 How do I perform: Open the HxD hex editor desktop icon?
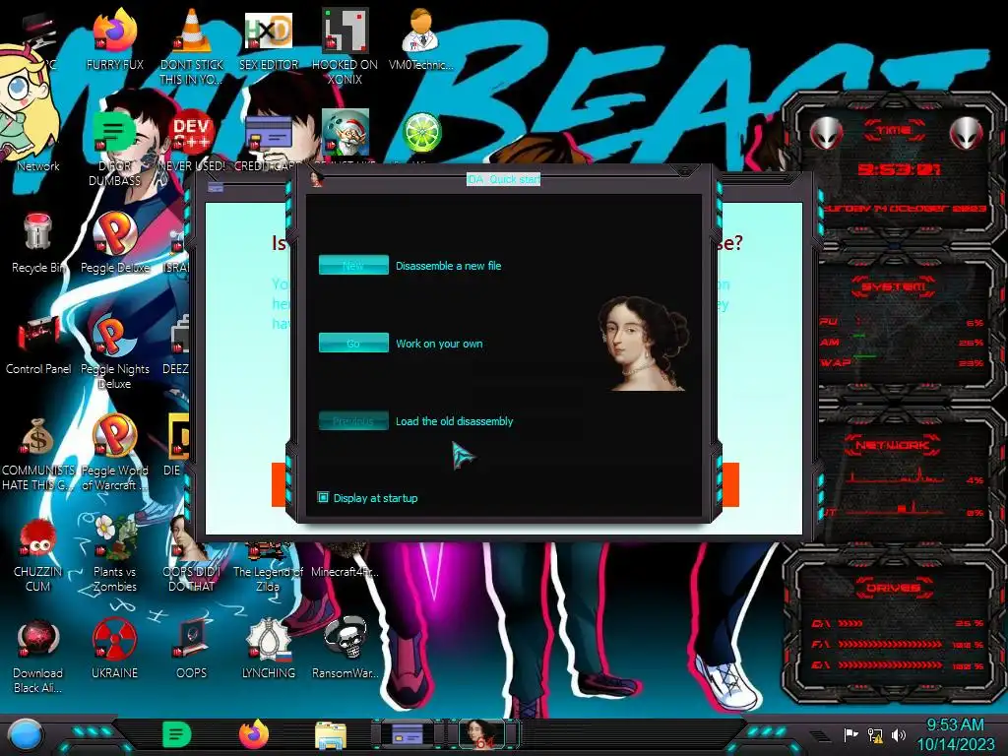coord(268,31)
